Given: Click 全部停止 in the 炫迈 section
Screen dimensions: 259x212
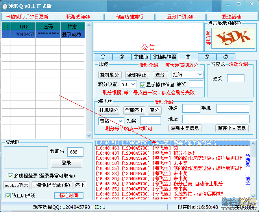Looking at the screenshot, I should [137, 75].
